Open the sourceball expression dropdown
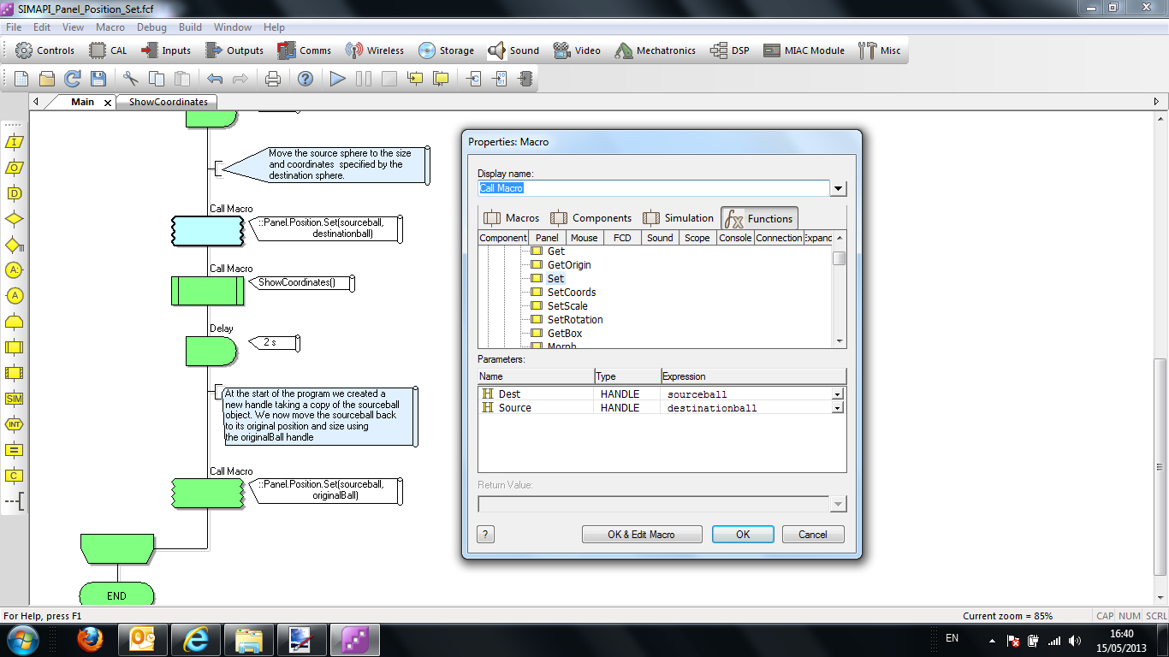Image resolution: width=1169 pixels, height=657 pixels. point(837,394)
